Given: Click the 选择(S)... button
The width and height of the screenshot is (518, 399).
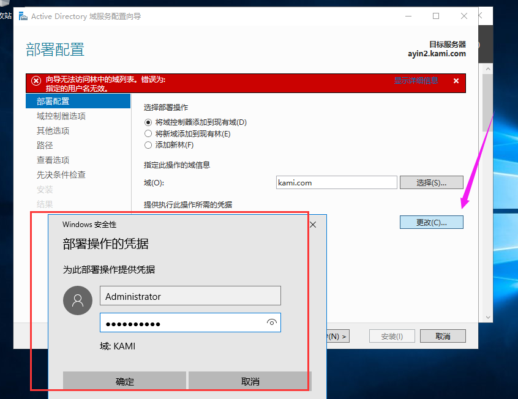Looking at the screenshot, I should coord(432,182).
